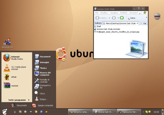Click the Indietro back button
Image resolution: width=164 pixels, height=115 pixels.
(x=101, y=18)
